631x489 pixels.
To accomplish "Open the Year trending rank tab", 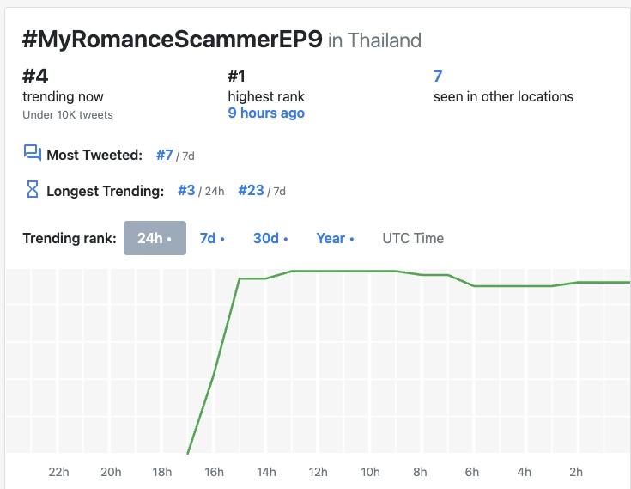I will click(x=334, y=238).
